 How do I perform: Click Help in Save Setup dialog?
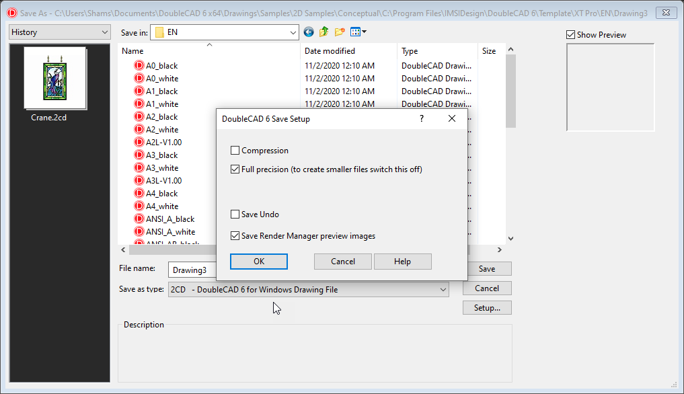click(403, 262)
